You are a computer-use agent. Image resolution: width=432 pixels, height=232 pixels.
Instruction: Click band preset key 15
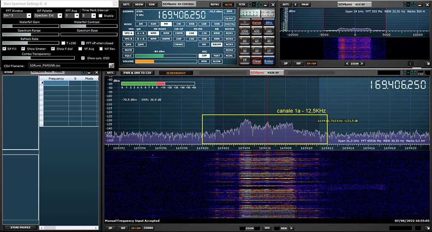[x=245, y=60]
